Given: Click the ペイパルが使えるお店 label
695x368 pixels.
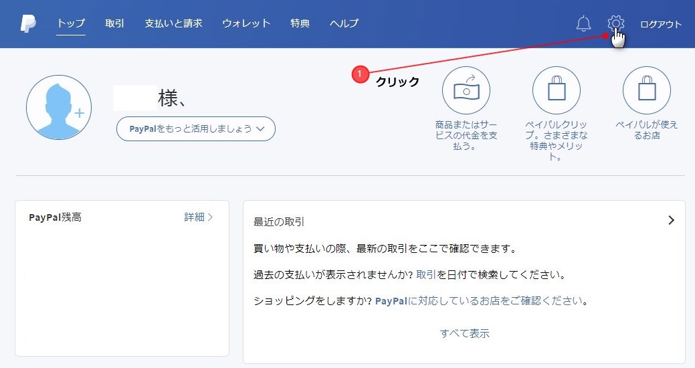Looking at the screenshot, I should [647, 130].
